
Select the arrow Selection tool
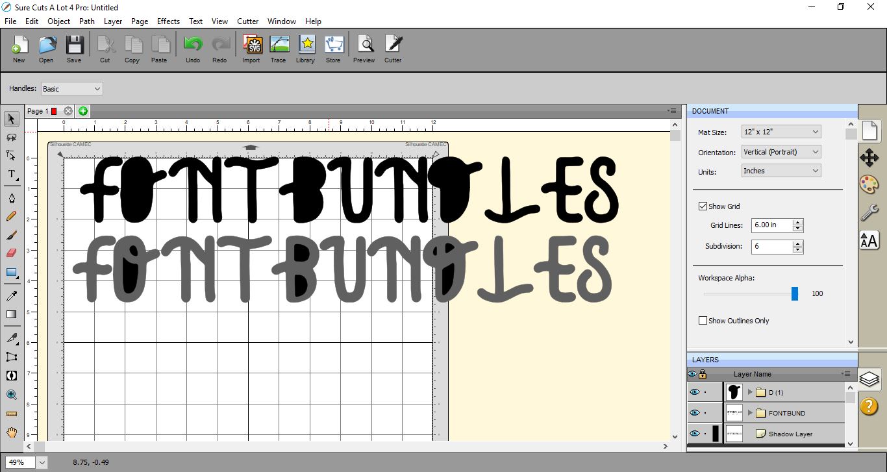[12, 119]
